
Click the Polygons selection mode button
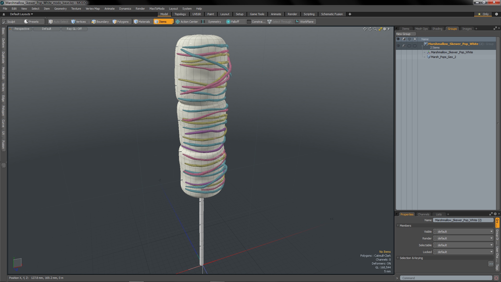pyautogui.click(x=121, y=22)
